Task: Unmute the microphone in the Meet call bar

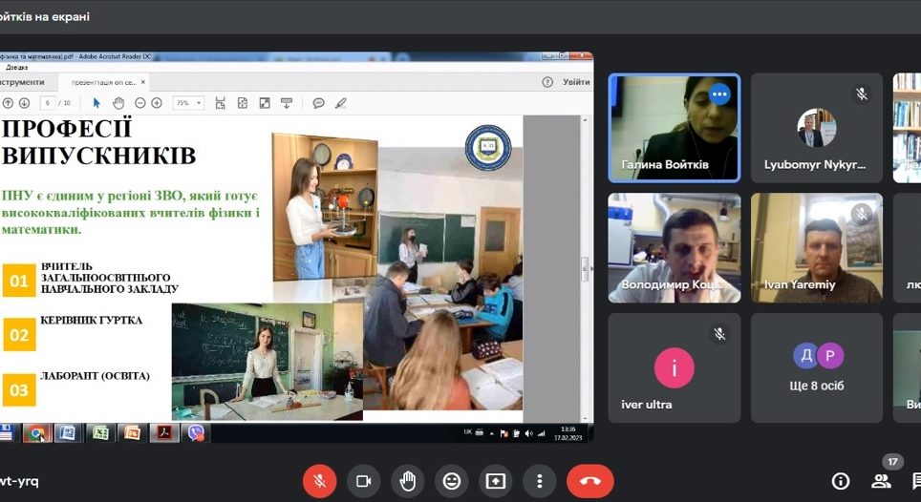Action: click(x=319, y=481)
